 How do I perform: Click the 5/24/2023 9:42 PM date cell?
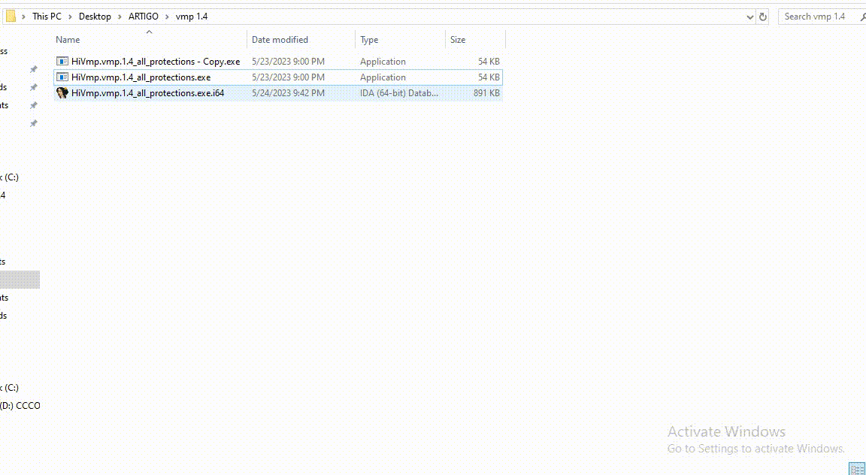(289, 92)
